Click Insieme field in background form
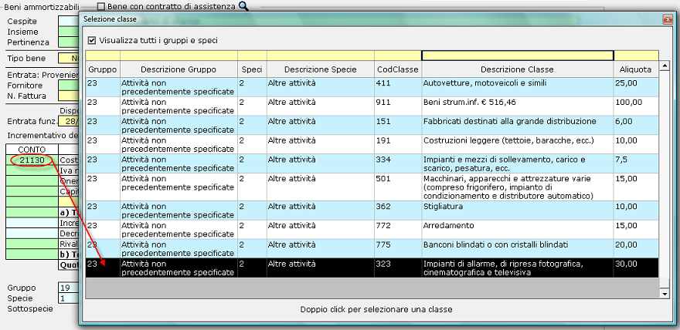680x330 pixels. [x=69, y=32]
